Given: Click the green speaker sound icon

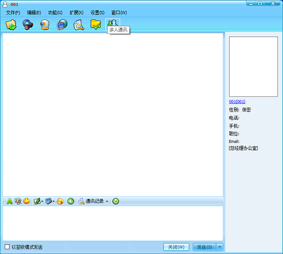Looking at the screenshot, I should coord(71,201).
